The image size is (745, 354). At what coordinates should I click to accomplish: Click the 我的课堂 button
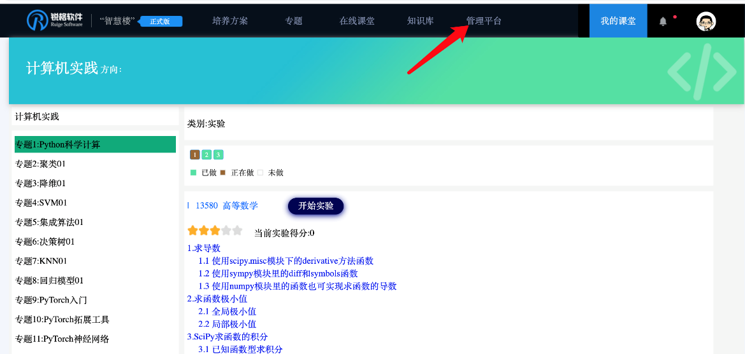click(618, 21)
